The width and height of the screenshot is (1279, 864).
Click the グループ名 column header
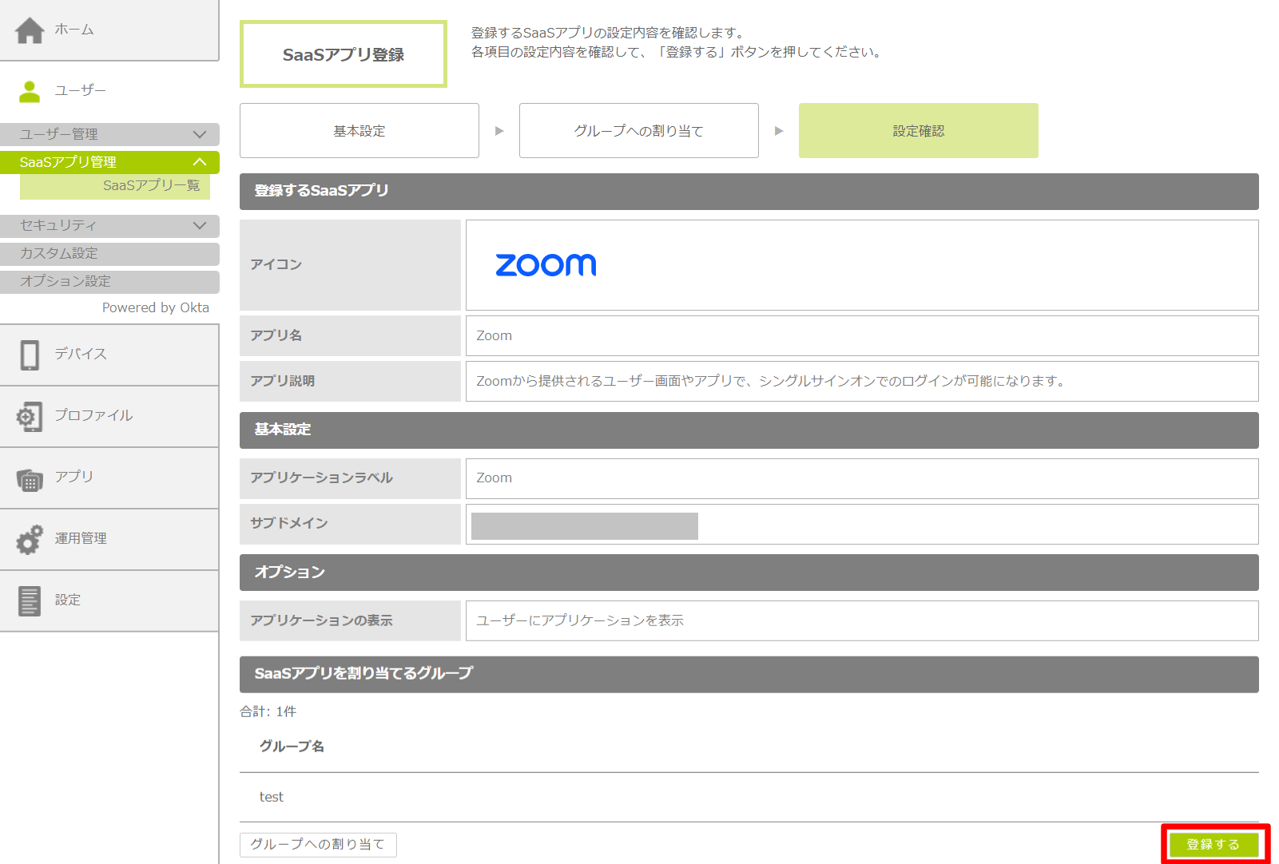click(292, 747)
